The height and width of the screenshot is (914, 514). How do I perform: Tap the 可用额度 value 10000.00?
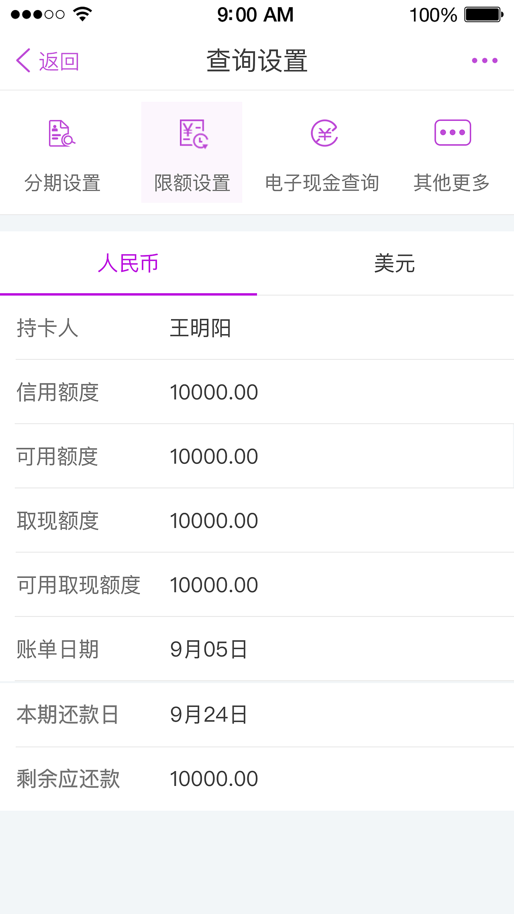[x=214, y=457]
